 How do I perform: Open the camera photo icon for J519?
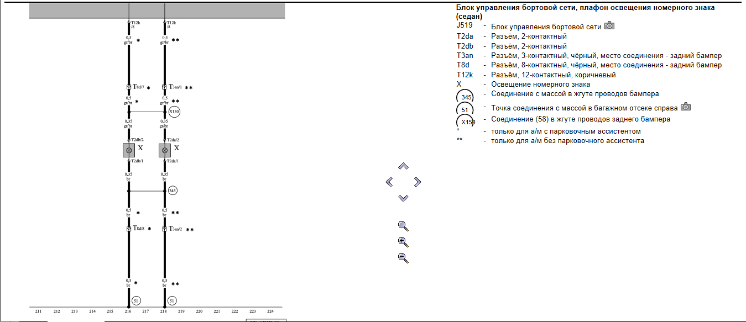(x=609, y=26)
